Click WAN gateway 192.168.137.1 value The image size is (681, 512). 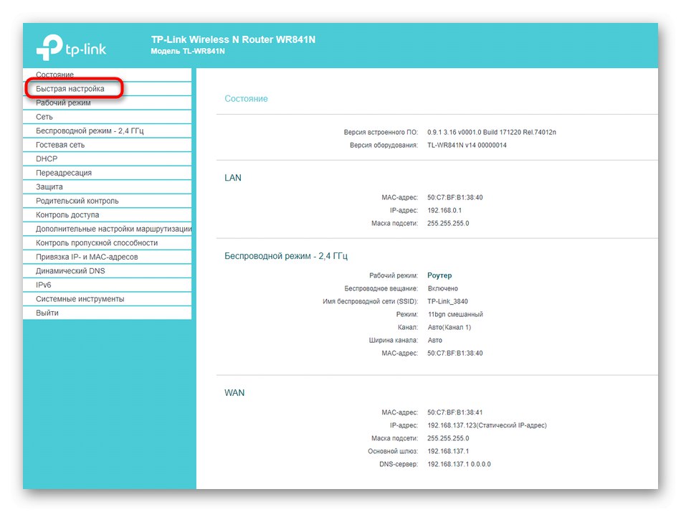(x=448, y=451)
